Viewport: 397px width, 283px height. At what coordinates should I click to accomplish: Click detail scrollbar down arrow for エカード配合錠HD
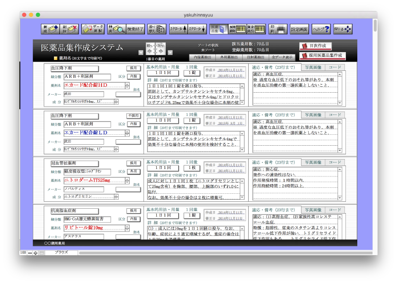(x=242, y=102)
